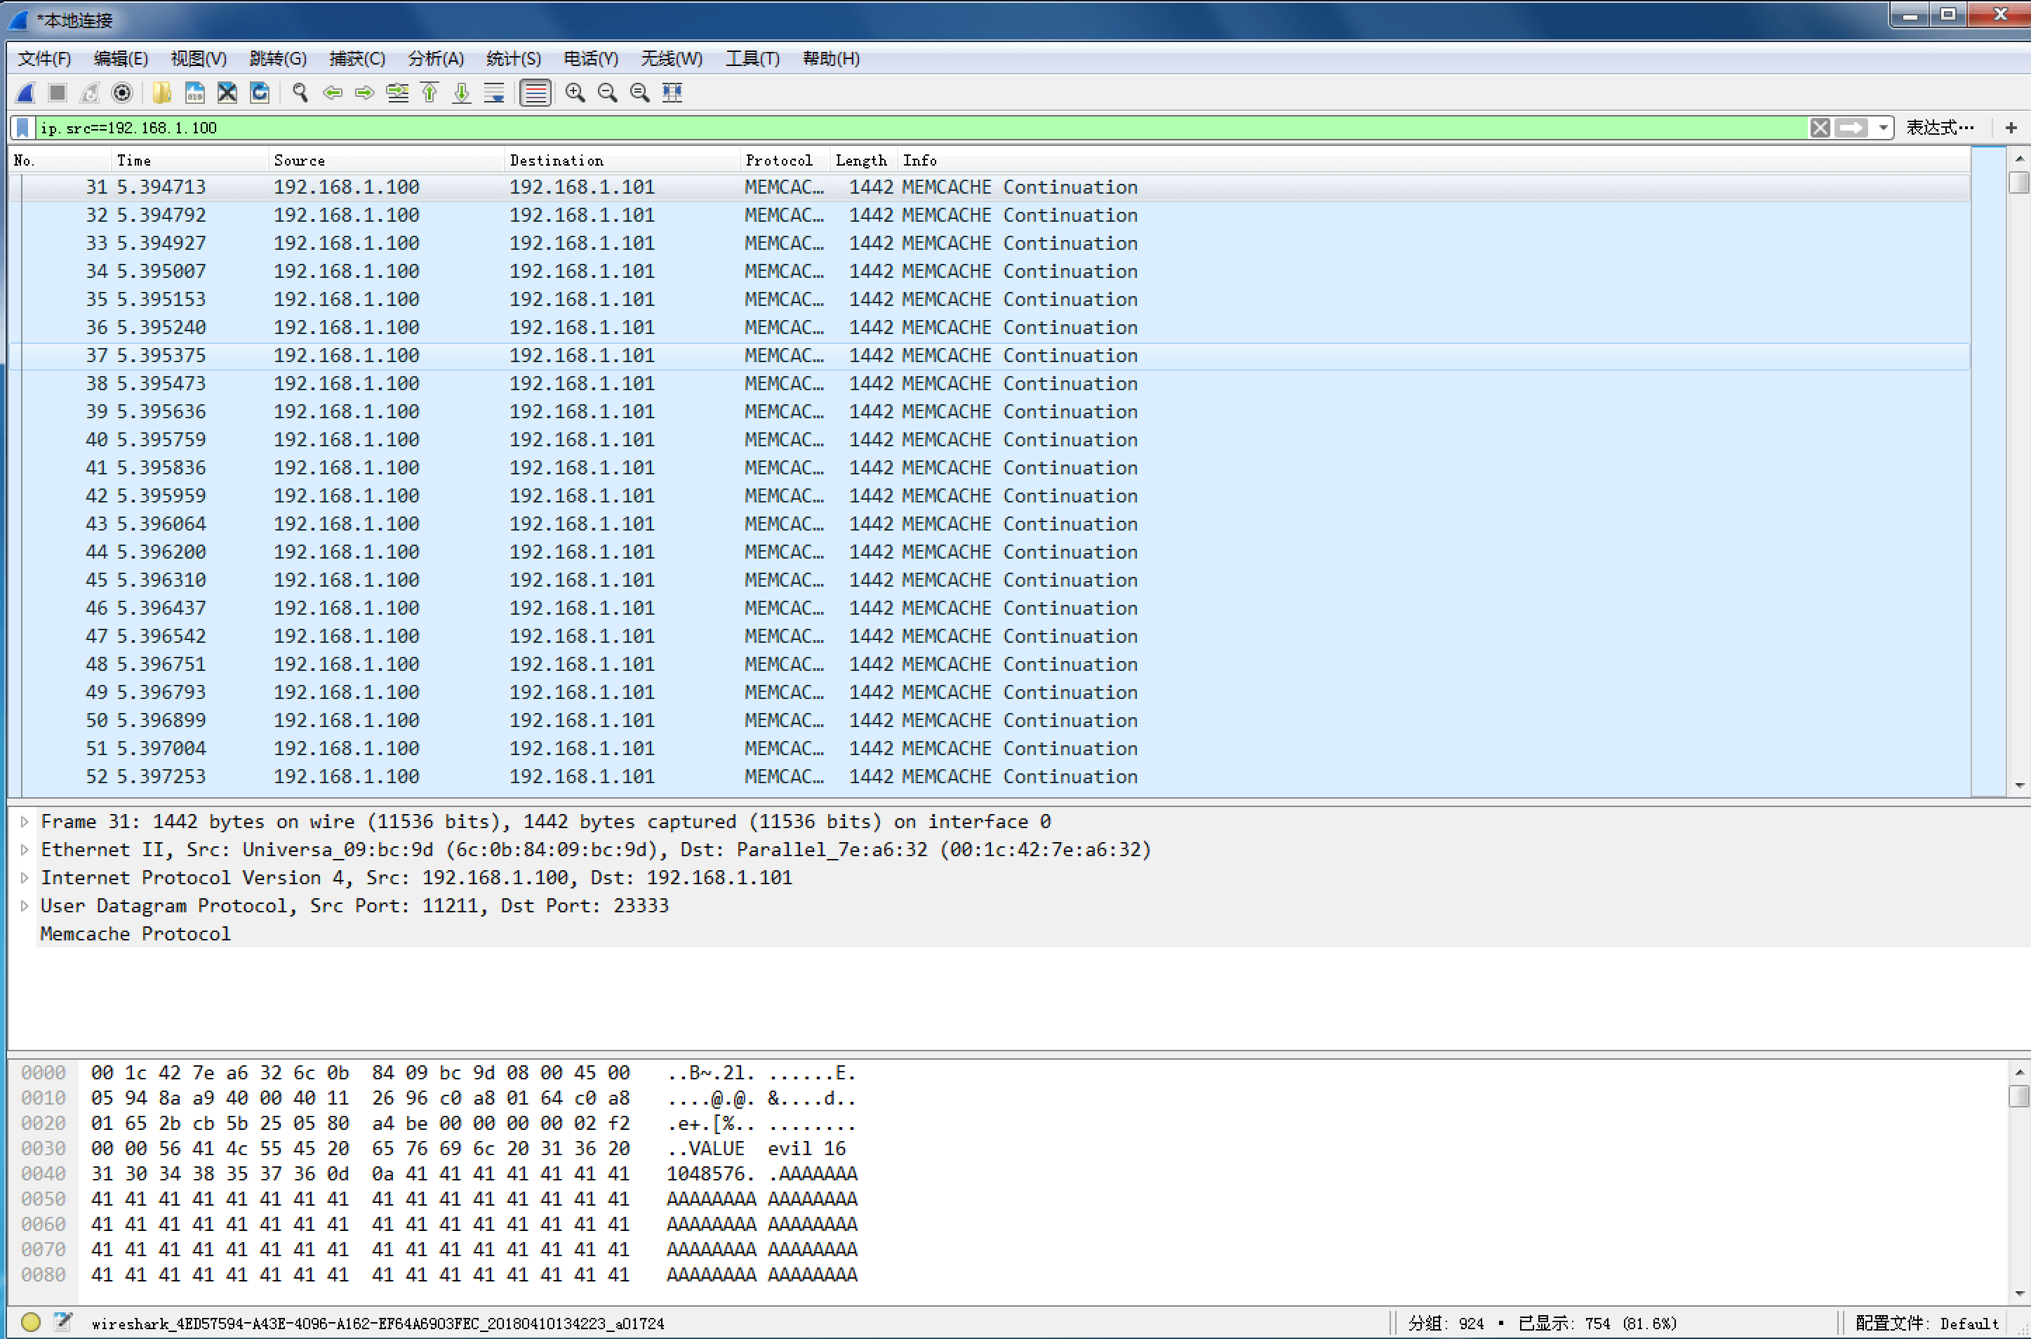Zoom out the packet text
The image size is (2031, 1339).
(607, 93)
